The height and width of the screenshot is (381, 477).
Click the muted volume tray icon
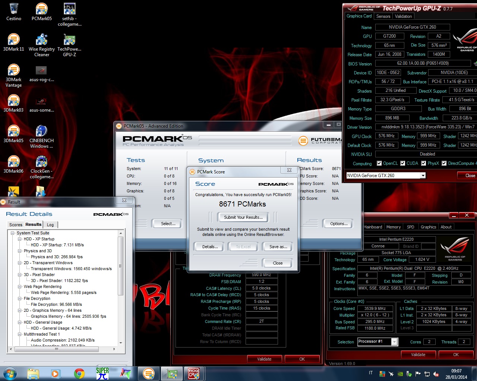point(436,374)
